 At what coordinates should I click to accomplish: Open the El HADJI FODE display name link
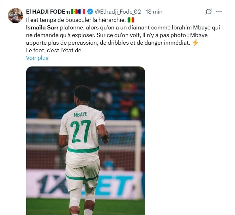46,12
